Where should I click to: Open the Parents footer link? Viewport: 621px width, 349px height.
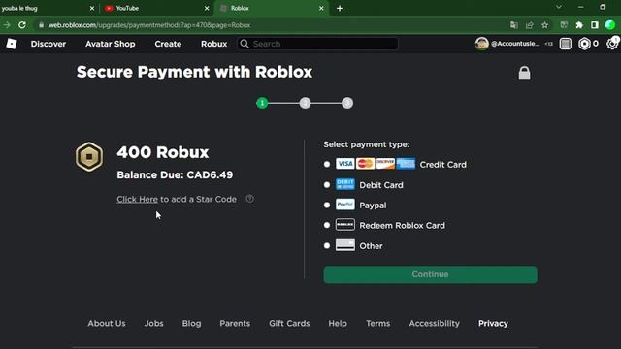[235, 323]
